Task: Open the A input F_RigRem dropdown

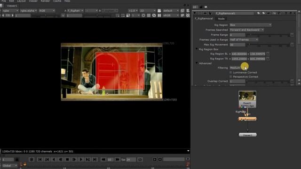Action: coord(75,10)
